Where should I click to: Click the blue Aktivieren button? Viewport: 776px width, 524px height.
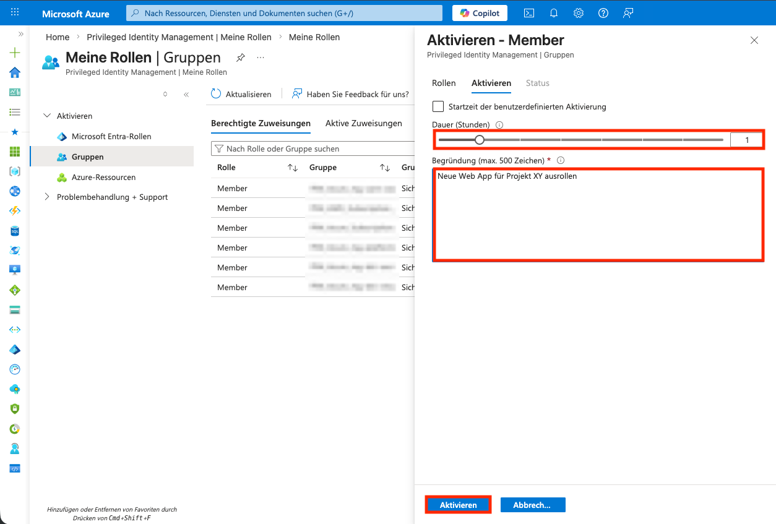click(x=458, y=505)
